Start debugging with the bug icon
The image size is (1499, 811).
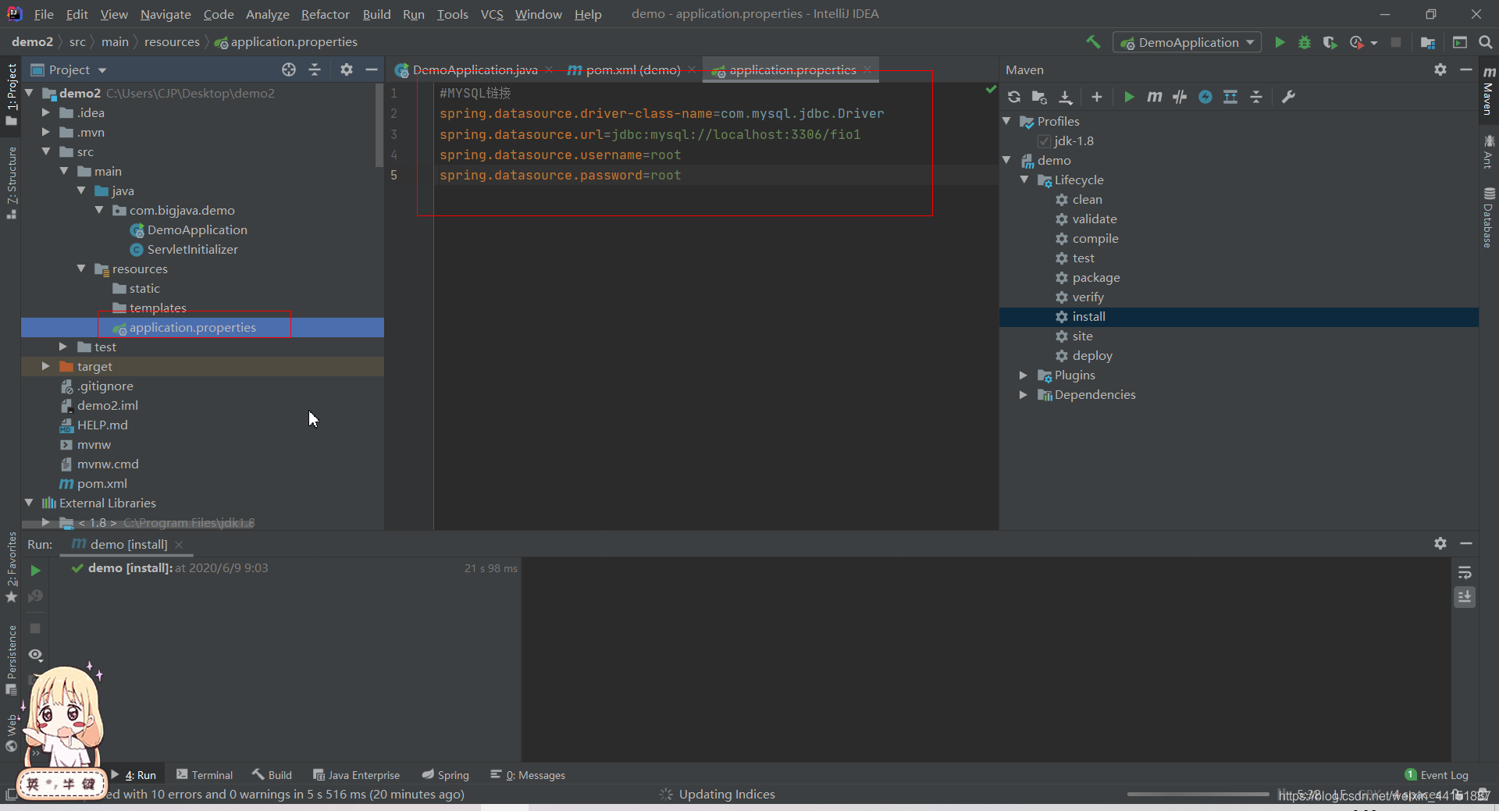coord(1305,42)
